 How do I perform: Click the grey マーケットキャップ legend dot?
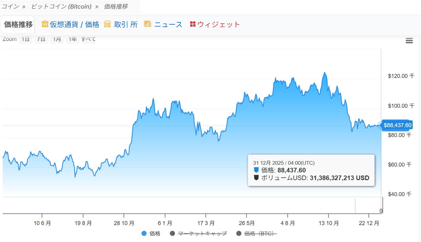(173, 234)
